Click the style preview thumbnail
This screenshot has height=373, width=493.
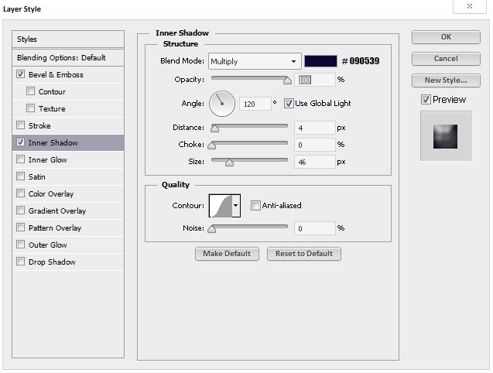[446, 136]
